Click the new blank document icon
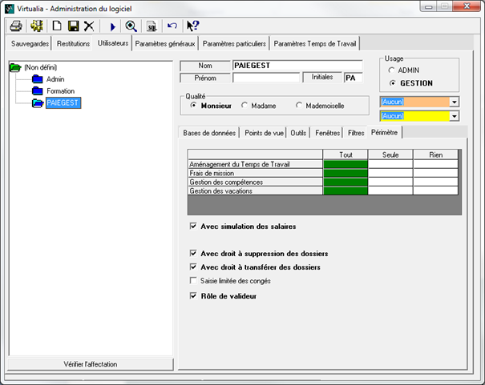485x385 pixels. (x=57, y=26)
